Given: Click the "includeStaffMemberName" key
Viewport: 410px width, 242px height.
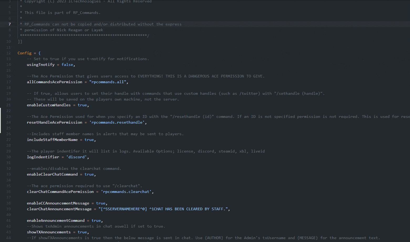Looking at the screenshot, I should [52, 140].
